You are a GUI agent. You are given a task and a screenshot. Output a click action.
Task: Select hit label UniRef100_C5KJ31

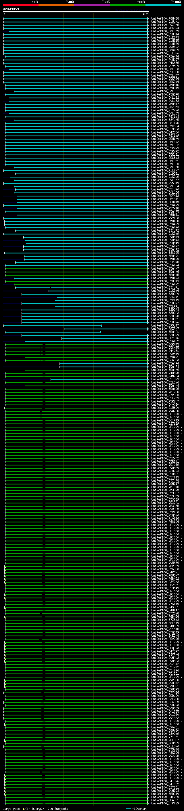[x=165, y=154]
